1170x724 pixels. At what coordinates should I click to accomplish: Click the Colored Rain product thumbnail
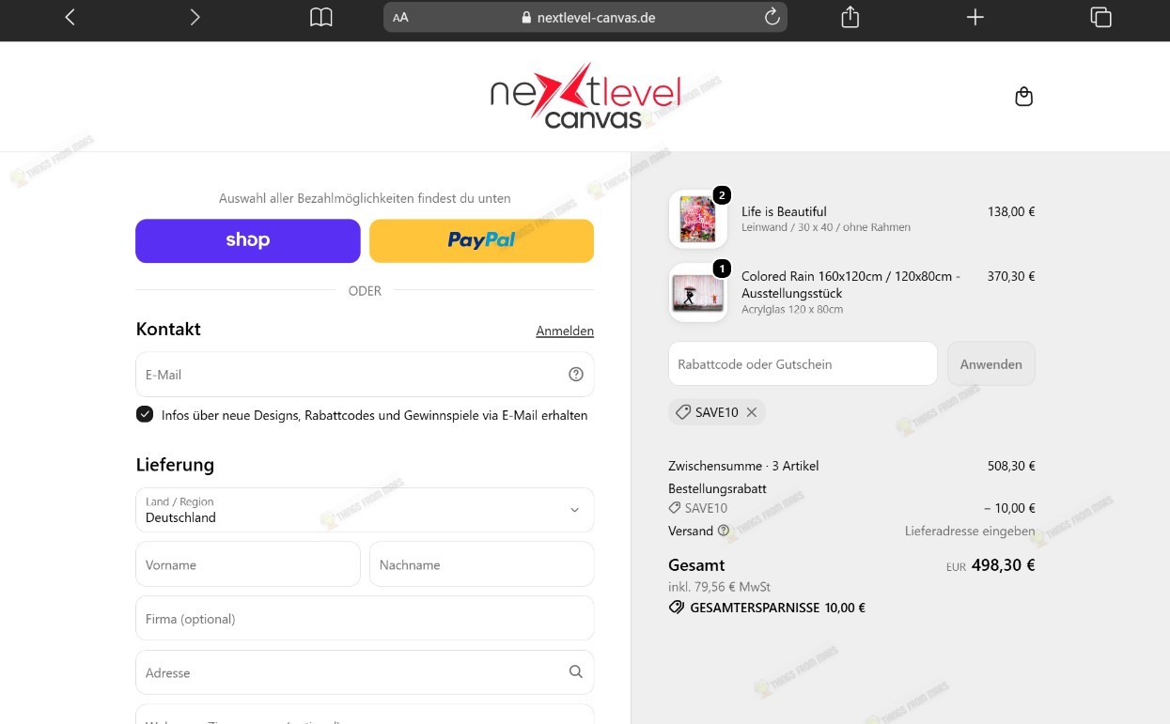pyautogui.click(x=697, y=292)
